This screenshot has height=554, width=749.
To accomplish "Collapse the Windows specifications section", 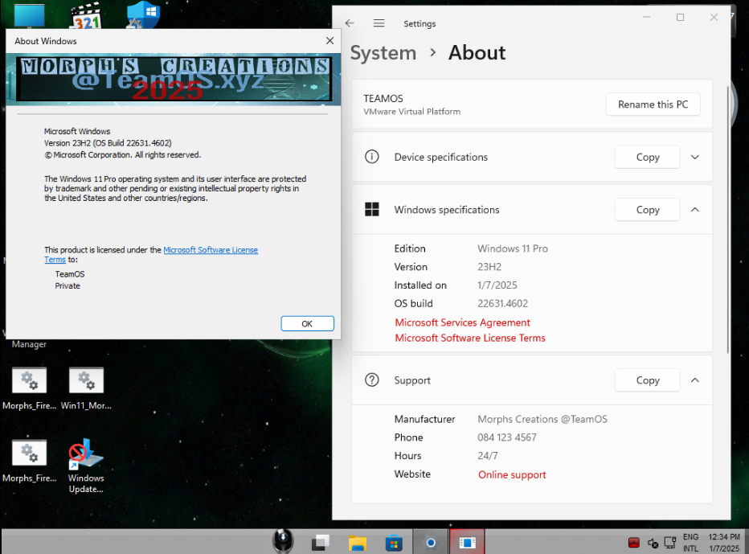I will (x=695, y=209).
